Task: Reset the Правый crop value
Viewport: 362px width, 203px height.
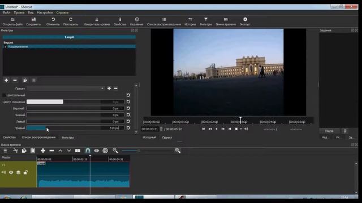Action: click(x=128, y=128)
